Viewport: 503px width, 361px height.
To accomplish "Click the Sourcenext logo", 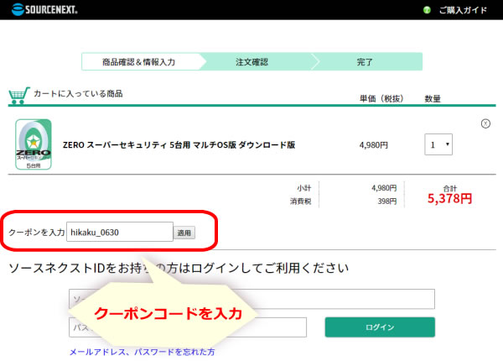I will tap(44, 9).
